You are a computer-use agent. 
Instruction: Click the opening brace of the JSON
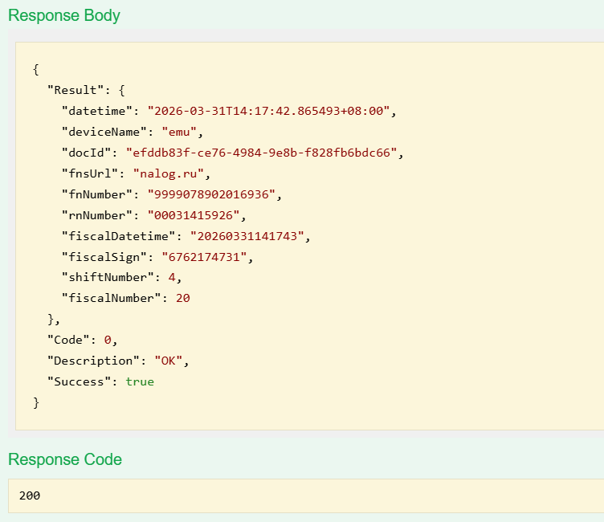36,68
